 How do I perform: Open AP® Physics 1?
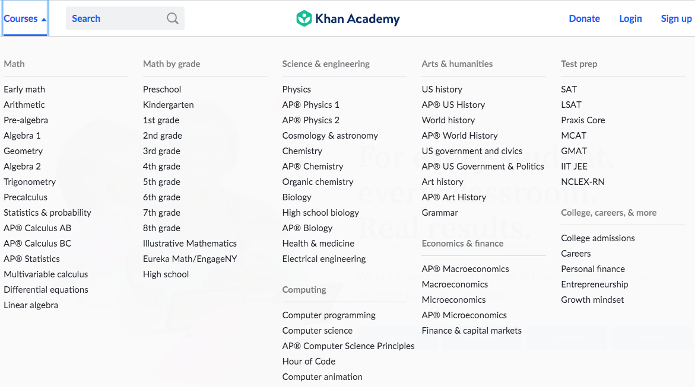tap(312, 104)
